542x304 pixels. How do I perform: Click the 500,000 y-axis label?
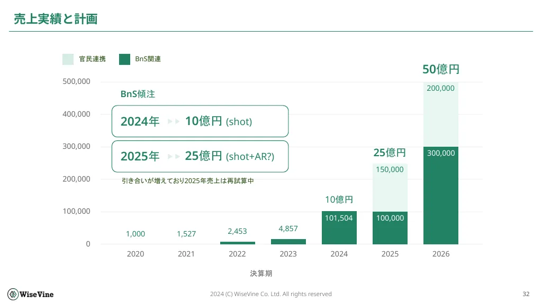(x=76, y=81)
